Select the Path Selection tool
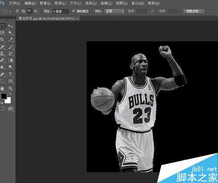This screenshot has width=218, height=183. point(2,81)
